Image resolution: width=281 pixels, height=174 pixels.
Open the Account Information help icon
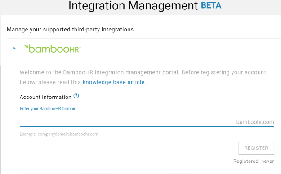pos(76,96)
